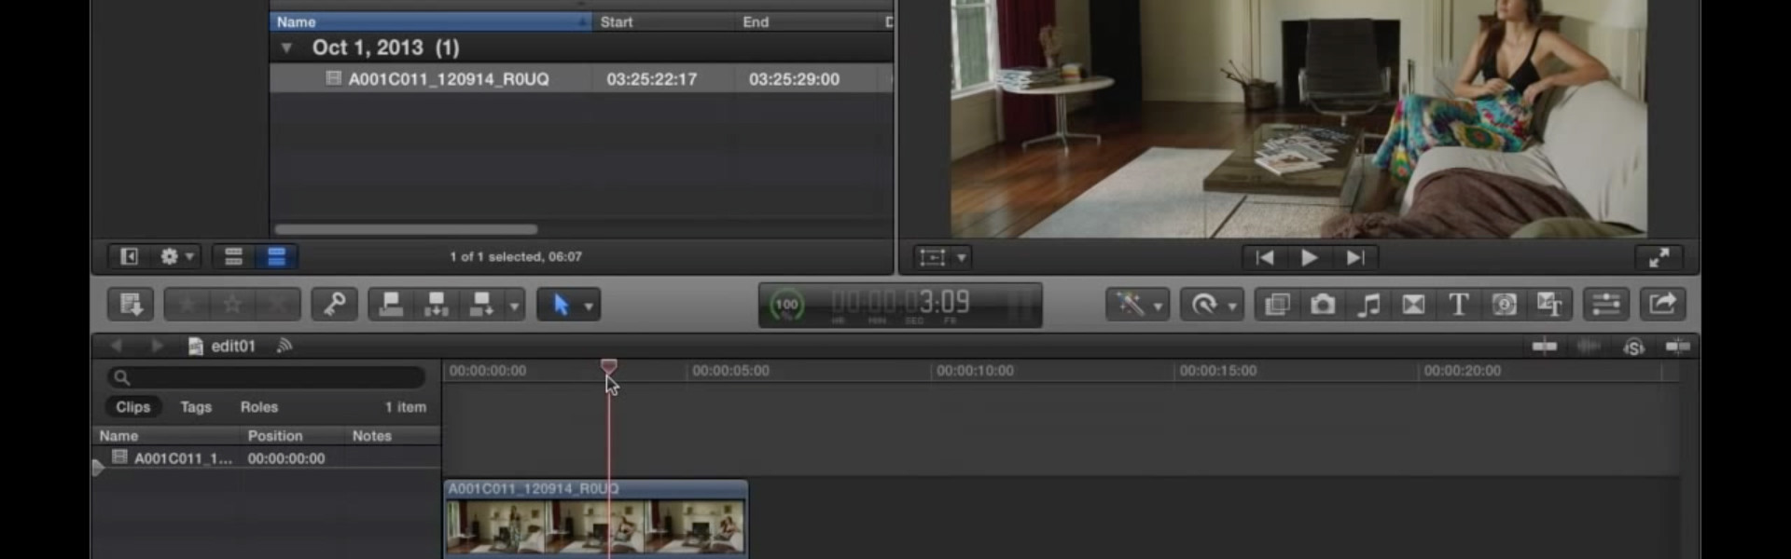The width and height of the screenshot is (1791, 559).
Task: Show the Themes browser
Action: point(1549,305)
